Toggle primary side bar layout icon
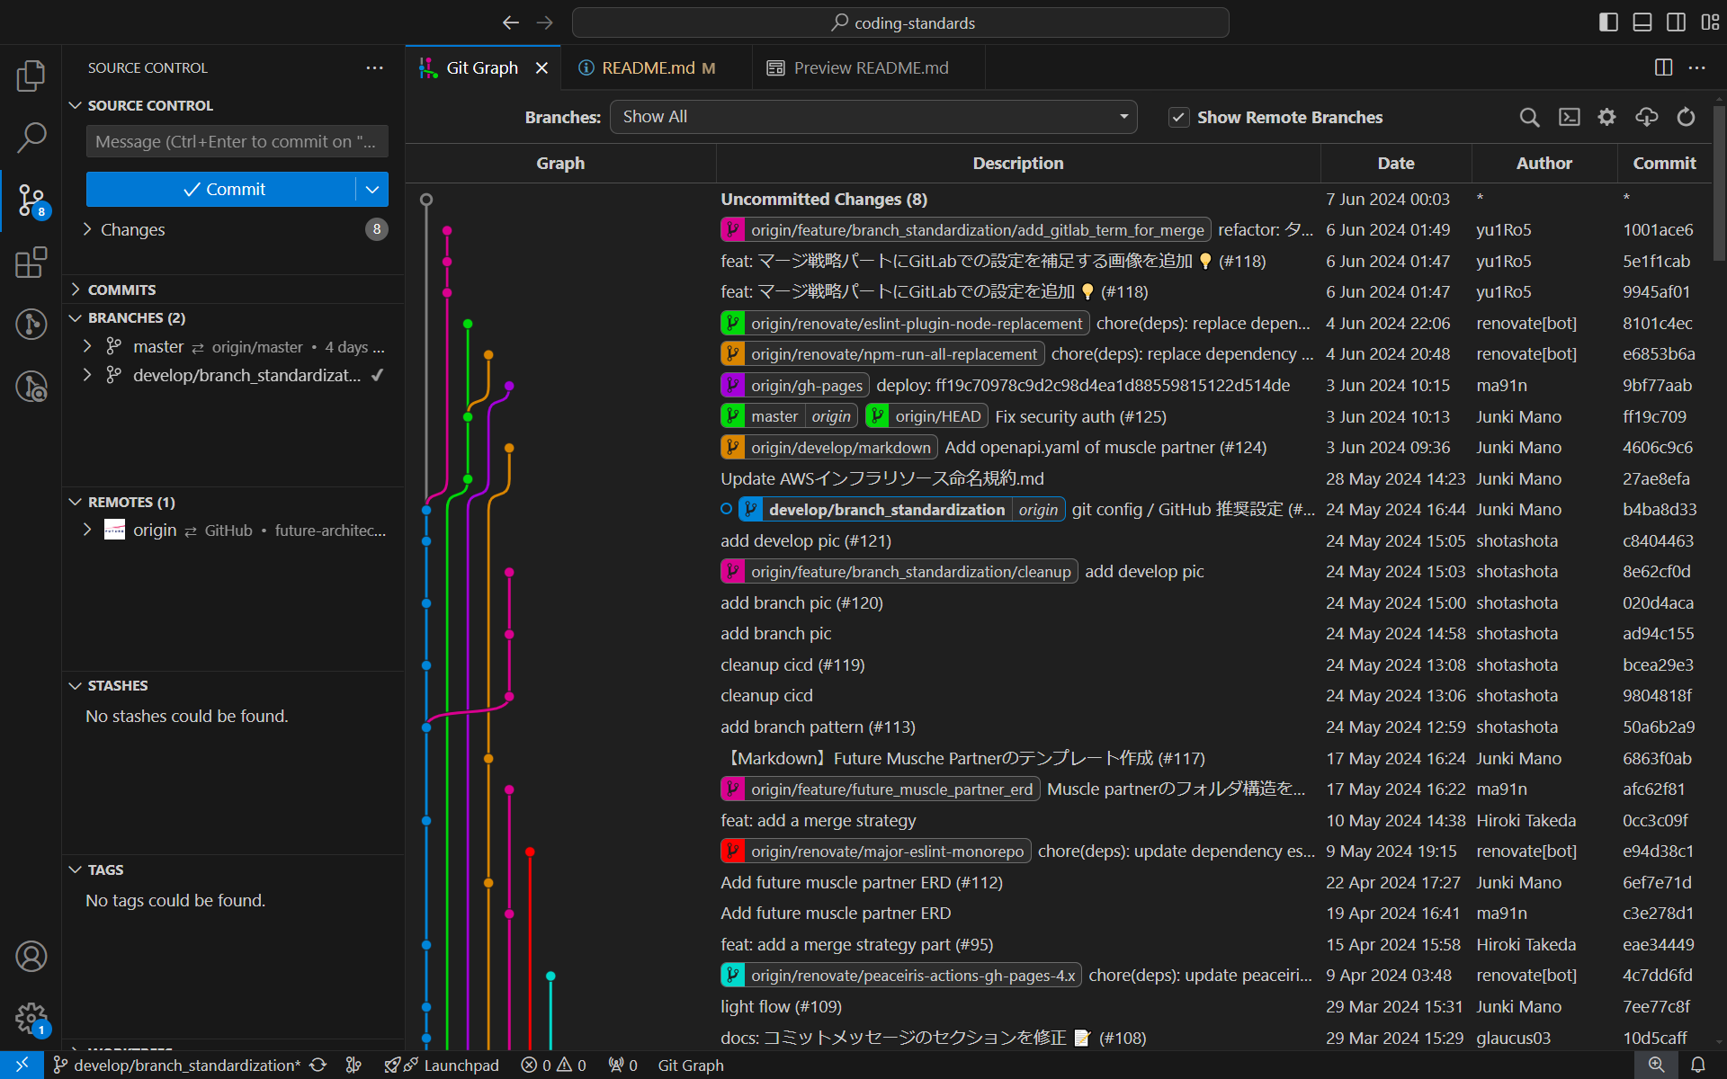This screenshot has height=1079, width=1727. click(x=1608, y=22)
